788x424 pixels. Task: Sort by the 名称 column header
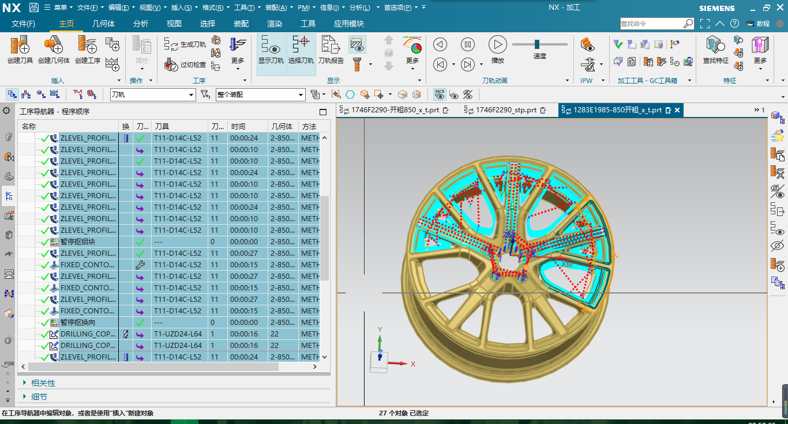coord(68,126)
